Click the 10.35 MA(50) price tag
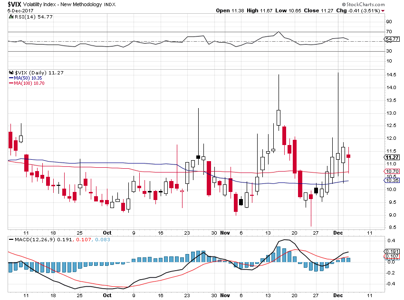404x300 pixels. [x=392, y=180]
